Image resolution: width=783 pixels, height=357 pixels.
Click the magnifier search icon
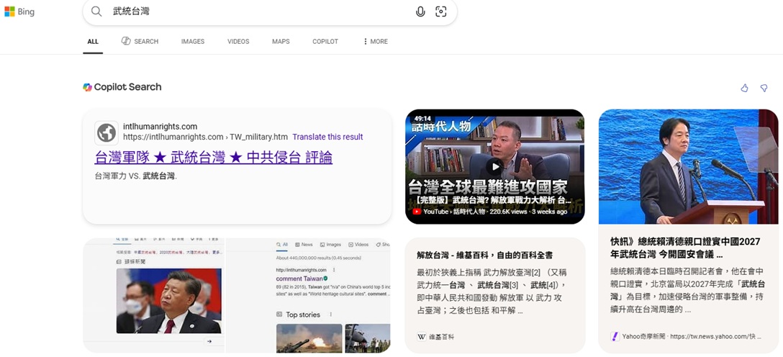[96, 12]
